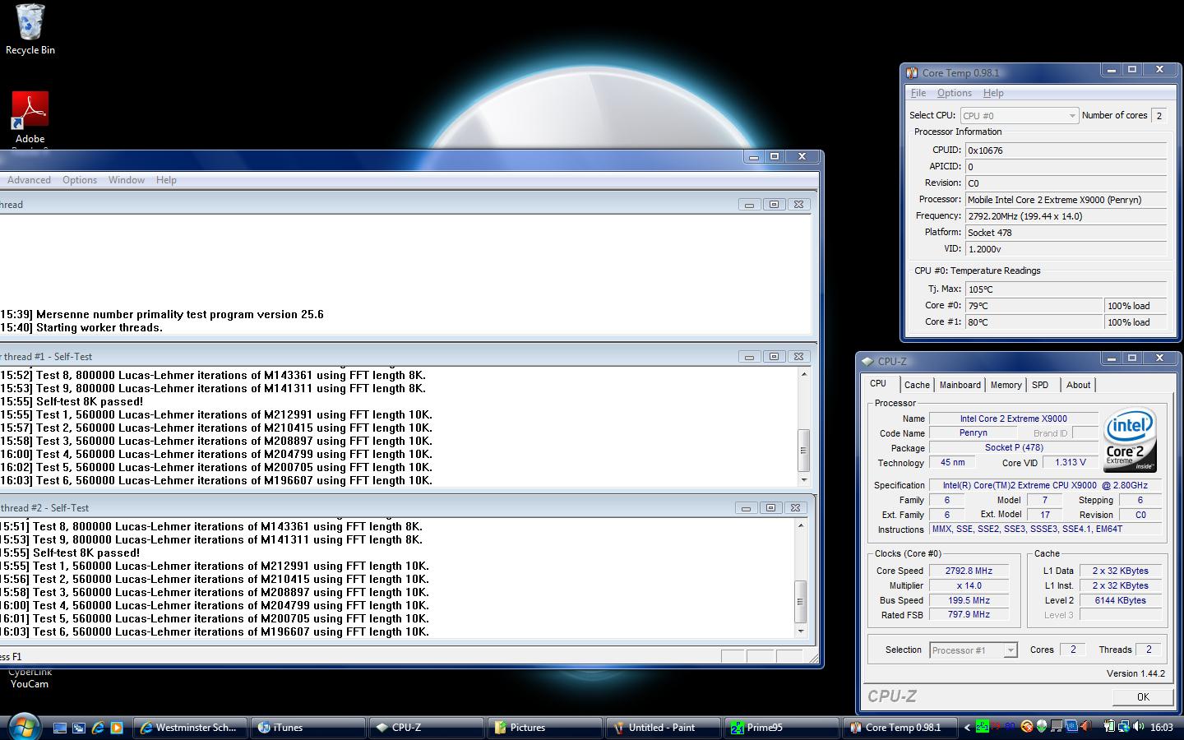Image resolution: width=1184 pixels, height=740 pixels.
Task: Click Show Desktop in Quick Launch
Action: (60, 728)
